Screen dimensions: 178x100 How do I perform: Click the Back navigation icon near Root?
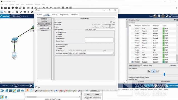coord(155,16)
